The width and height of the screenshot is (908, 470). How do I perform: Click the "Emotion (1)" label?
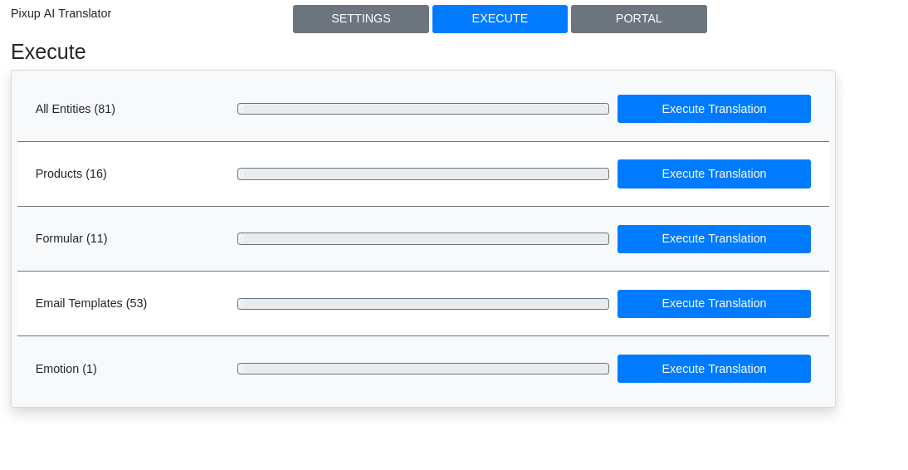coord(66,369)
